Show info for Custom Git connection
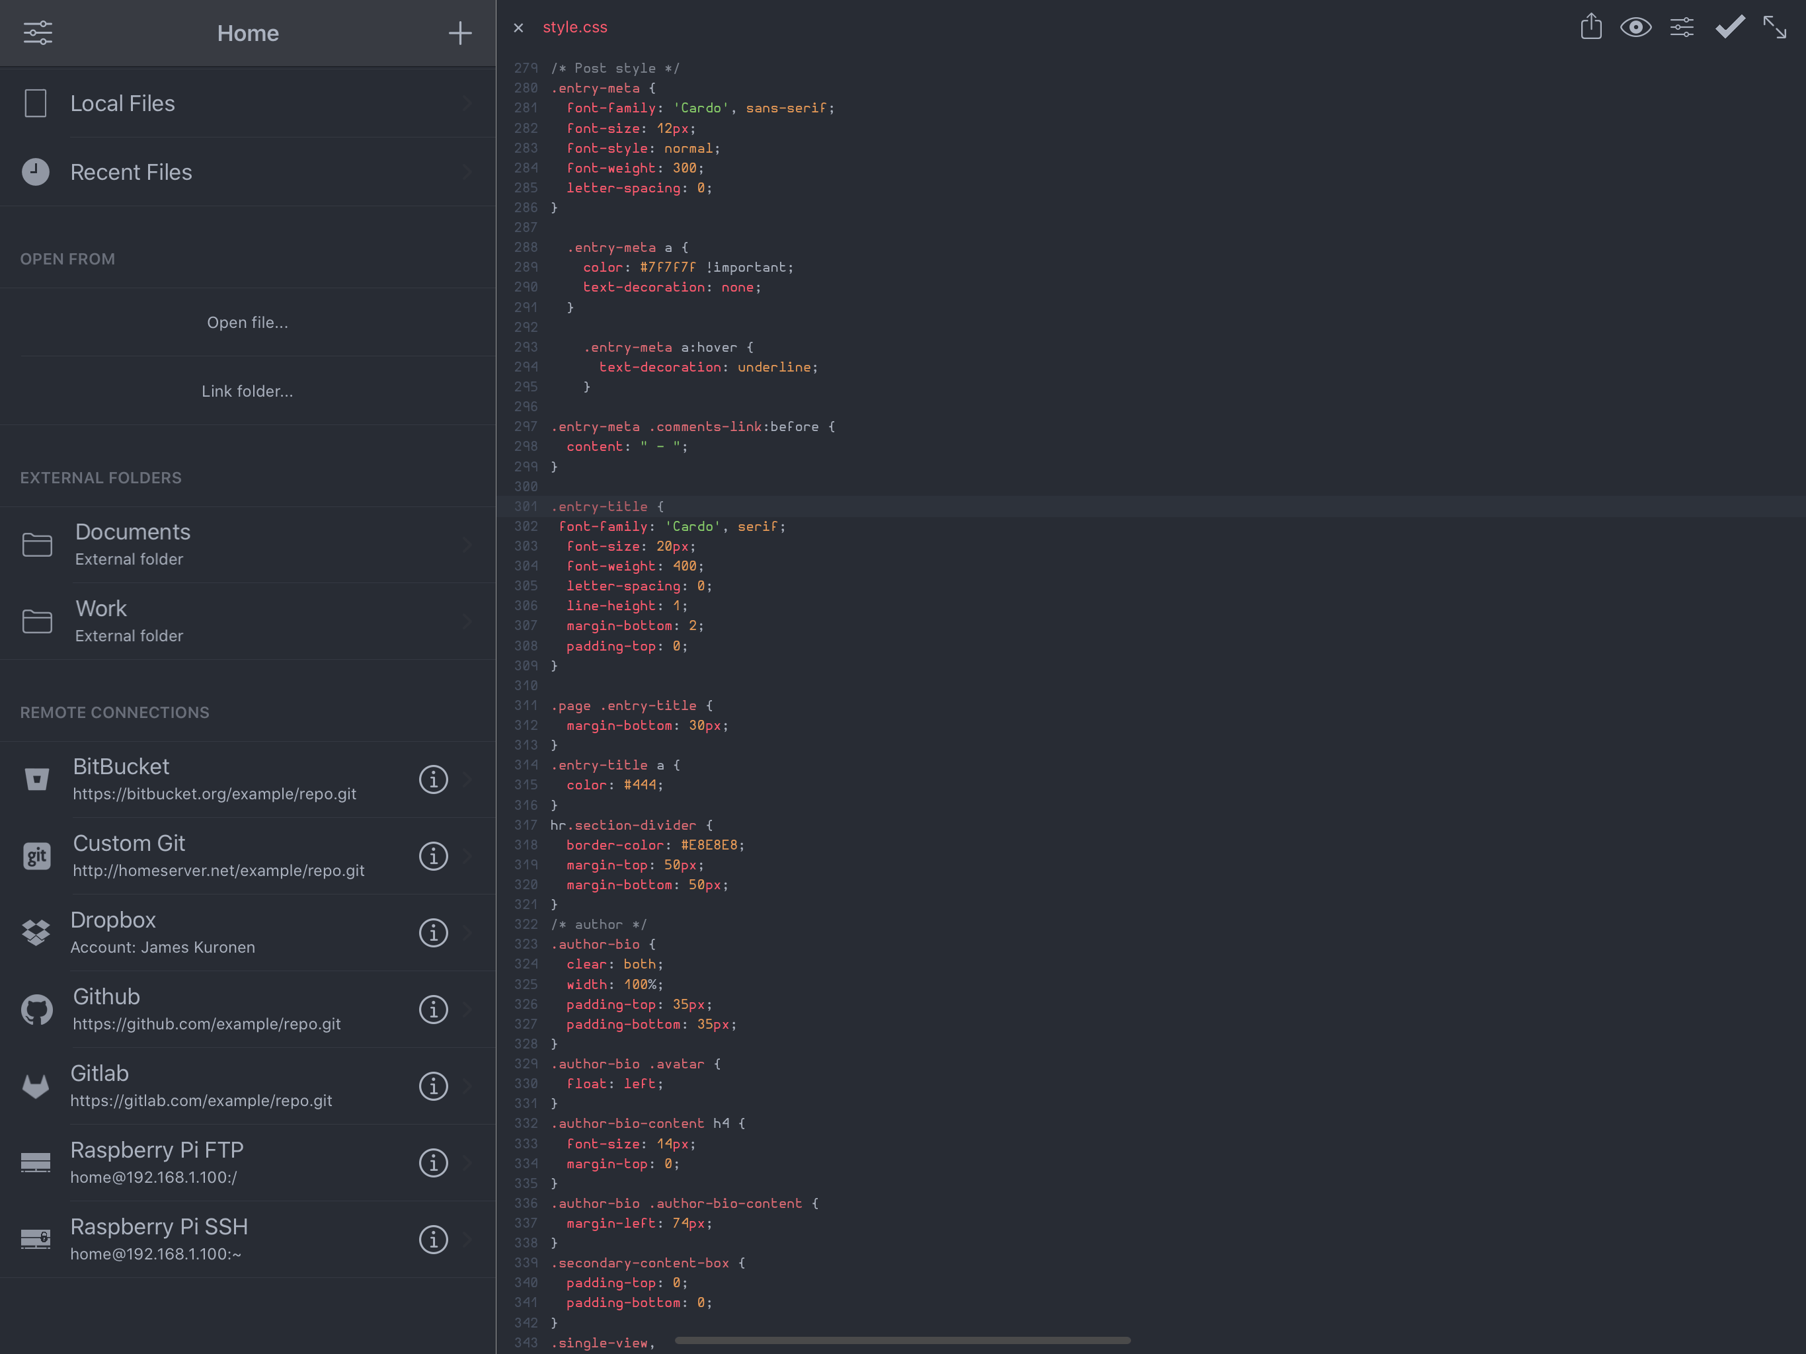 click(434, 856)
